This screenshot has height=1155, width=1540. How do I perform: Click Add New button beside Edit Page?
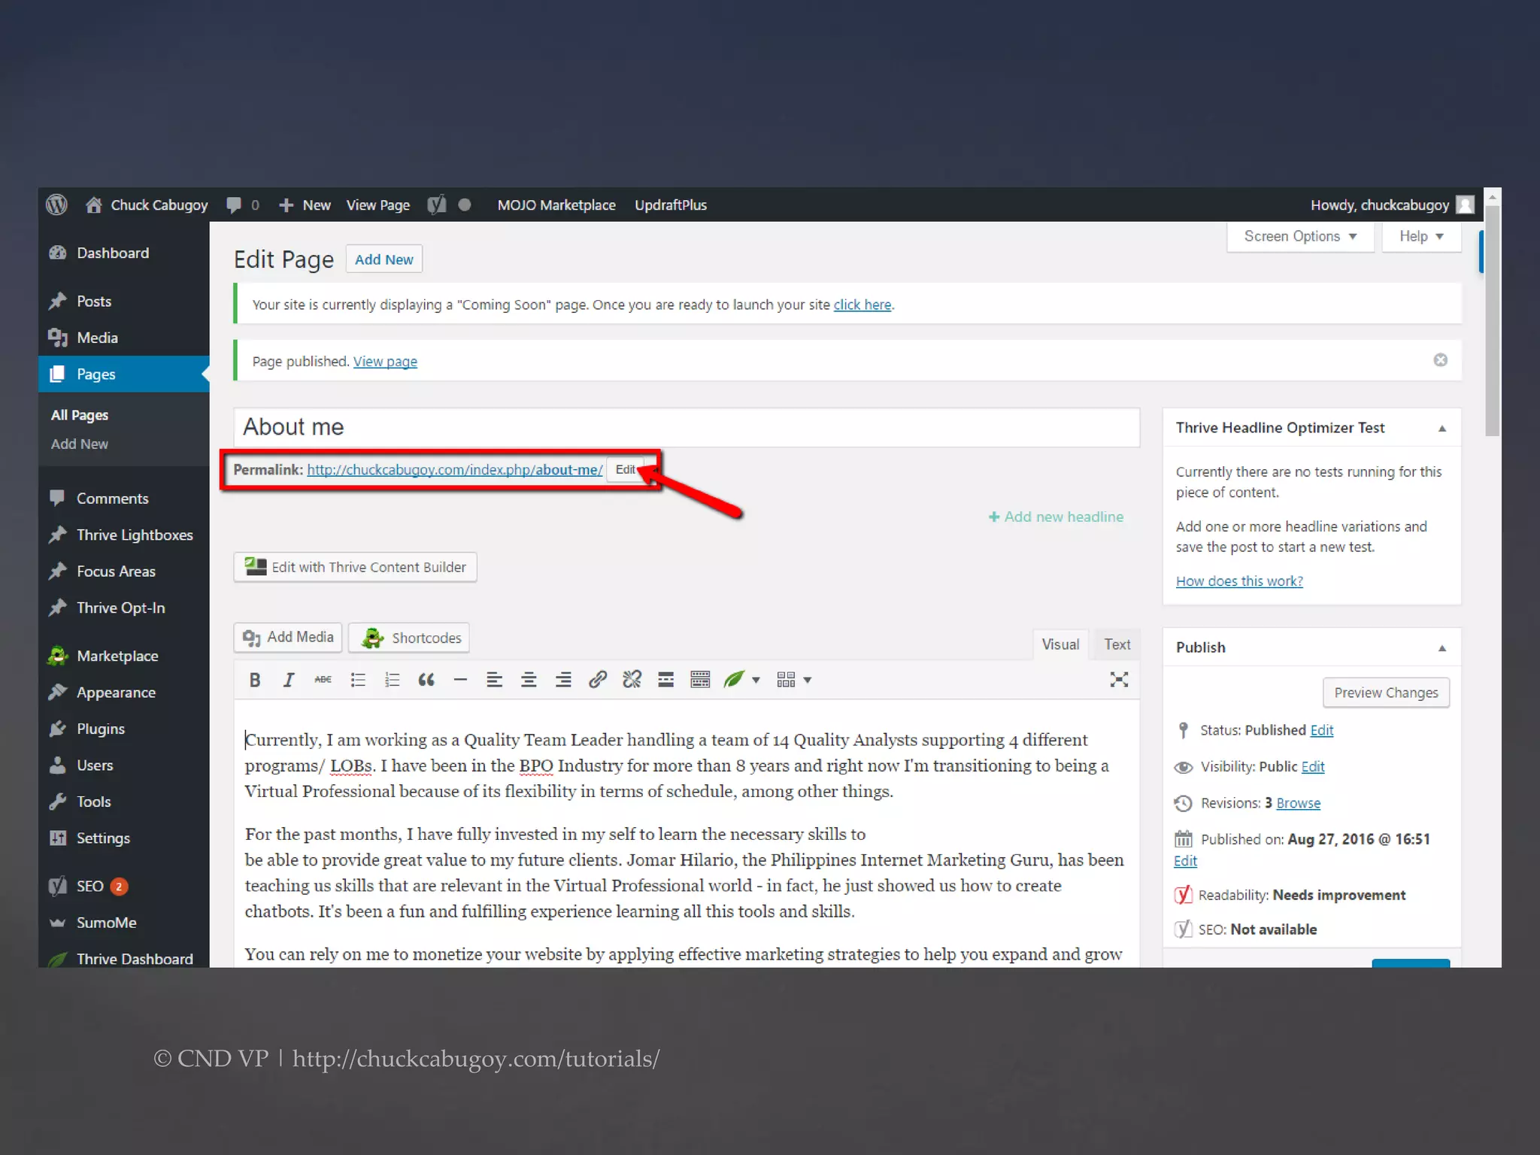(x=383, y=259)
